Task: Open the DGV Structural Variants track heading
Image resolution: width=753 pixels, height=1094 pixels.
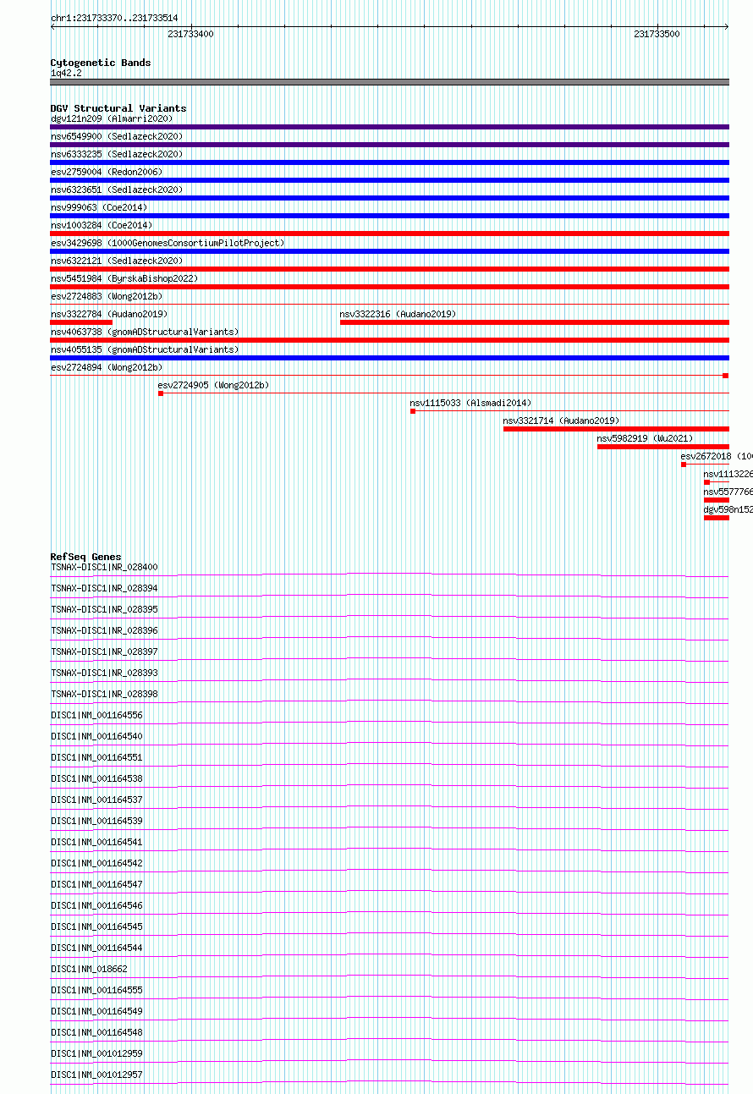Action: [118, 108]
